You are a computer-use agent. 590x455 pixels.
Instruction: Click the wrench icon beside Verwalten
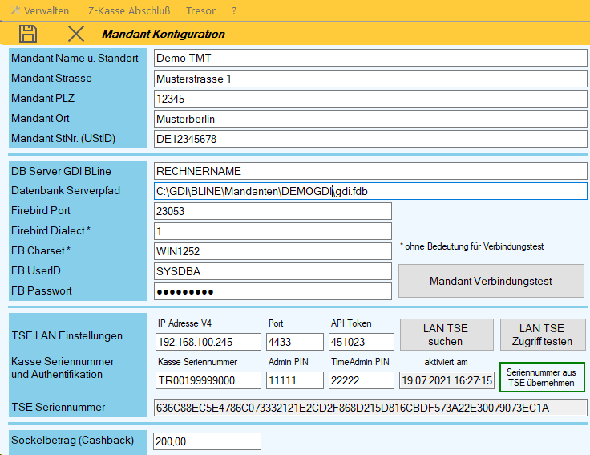click(15, 10)
